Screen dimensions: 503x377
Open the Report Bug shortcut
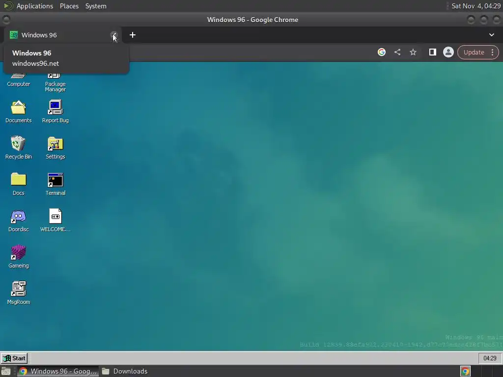tap(55, 111)
